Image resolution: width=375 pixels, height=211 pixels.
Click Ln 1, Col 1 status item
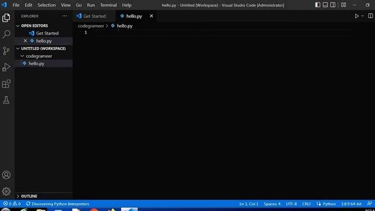(248, 204)
